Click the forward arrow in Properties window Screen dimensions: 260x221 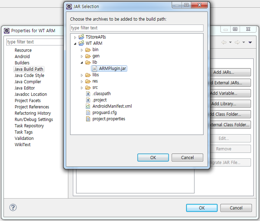pyautogui.click(x=237, y=42)
